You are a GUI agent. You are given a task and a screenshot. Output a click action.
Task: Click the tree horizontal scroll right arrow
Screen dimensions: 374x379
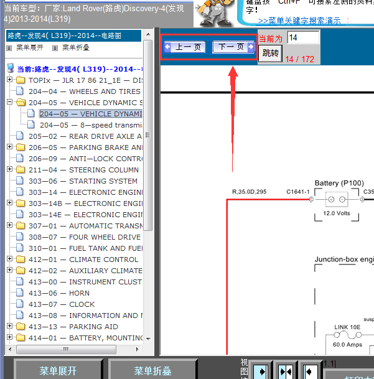(x=137, y=349)
